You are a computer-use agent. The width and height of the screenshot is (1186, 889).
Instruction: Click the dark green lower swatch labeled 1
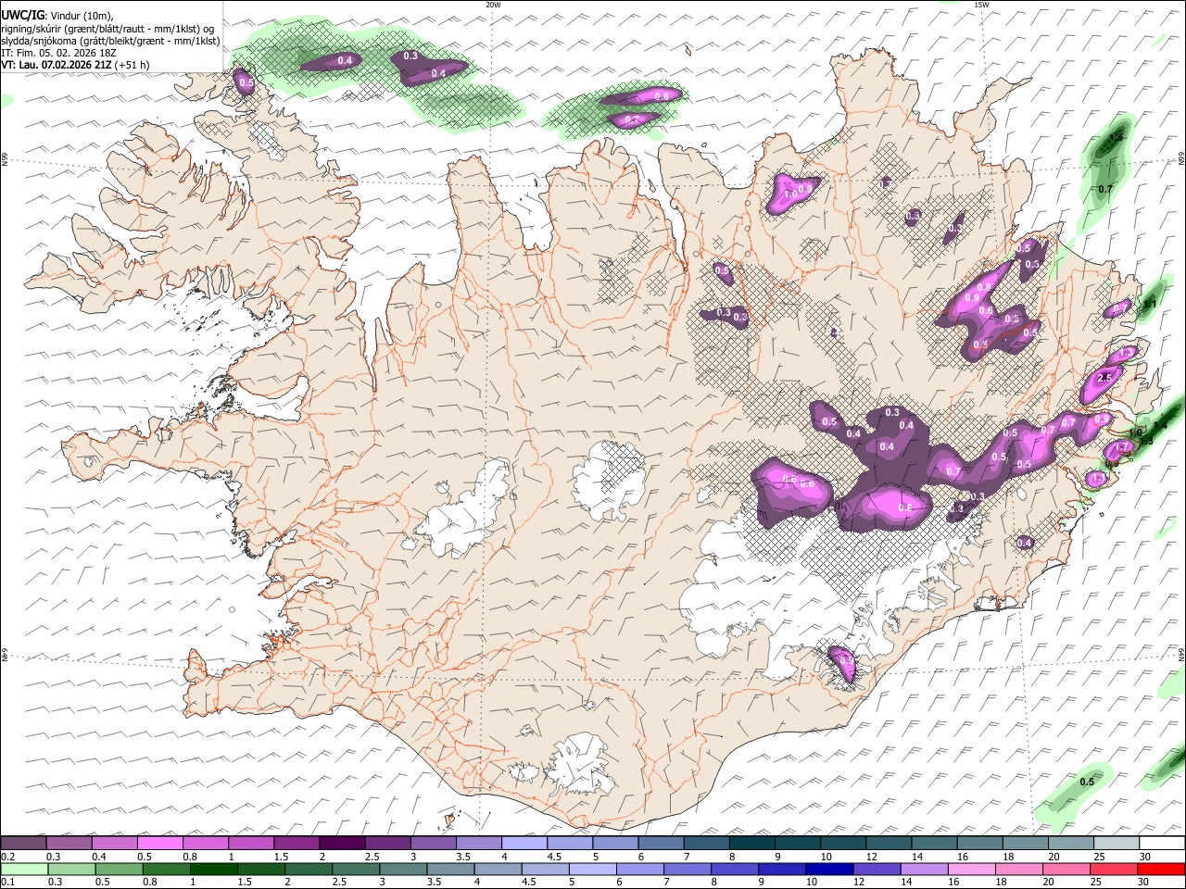[213, 869]
